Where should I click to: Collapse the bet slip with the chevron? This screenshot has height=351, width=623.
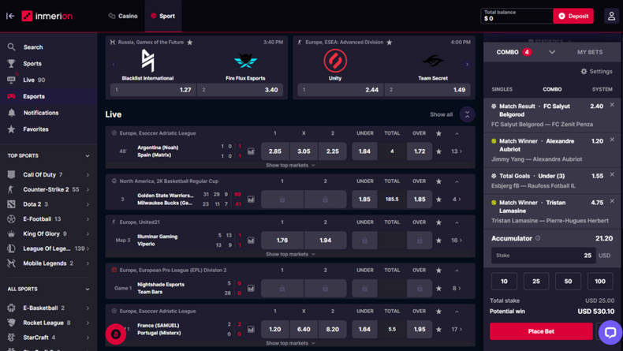coord(552,52)
